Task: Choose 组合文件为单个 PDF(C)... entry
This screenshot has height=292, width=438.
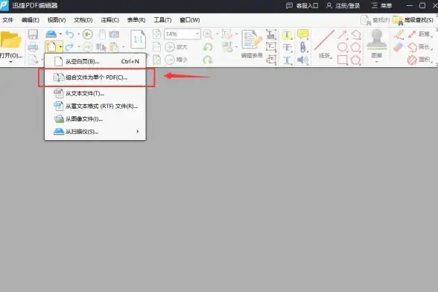Action: [95, 77]
